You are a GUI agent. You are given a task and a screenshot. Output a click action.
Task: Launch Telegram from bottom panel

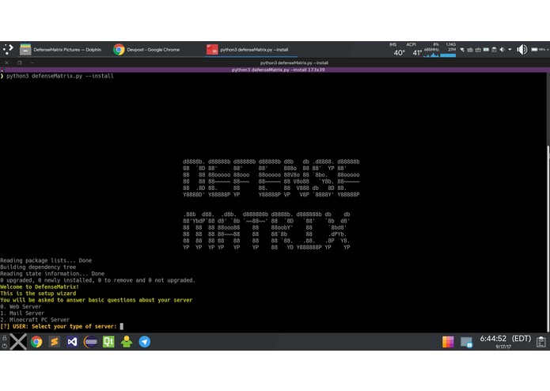[x=145, y=342]
